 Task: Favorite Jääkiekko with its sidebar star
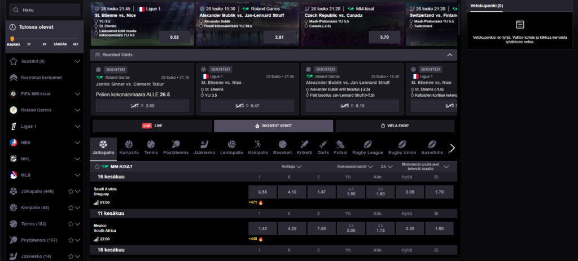[71, 256]
